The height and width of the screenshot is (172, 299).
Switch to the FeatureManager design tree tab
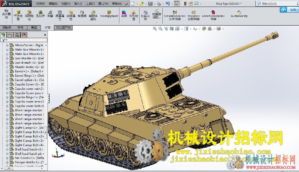(x=4, y=35)
